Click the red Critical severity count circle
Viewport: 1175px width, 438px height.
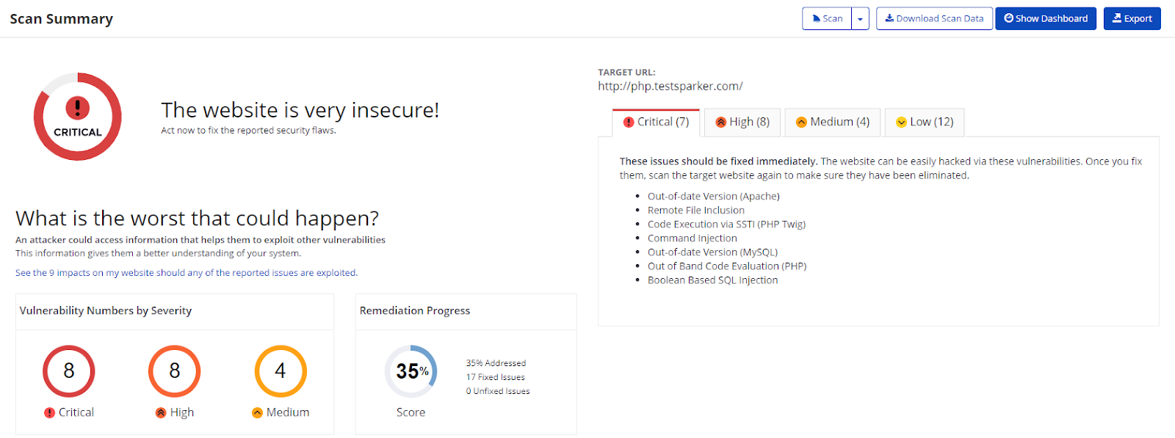[x=69, y=371]
